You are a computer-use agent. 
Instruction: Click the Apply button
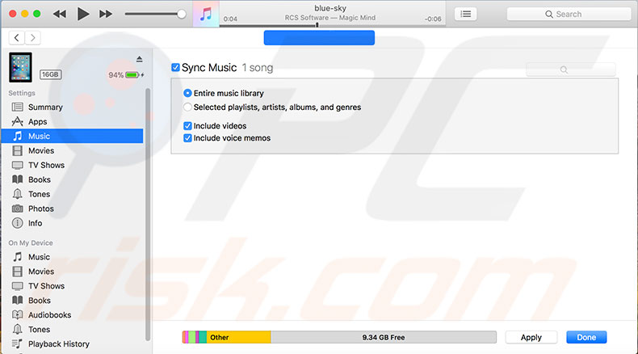tap(531, 337)
